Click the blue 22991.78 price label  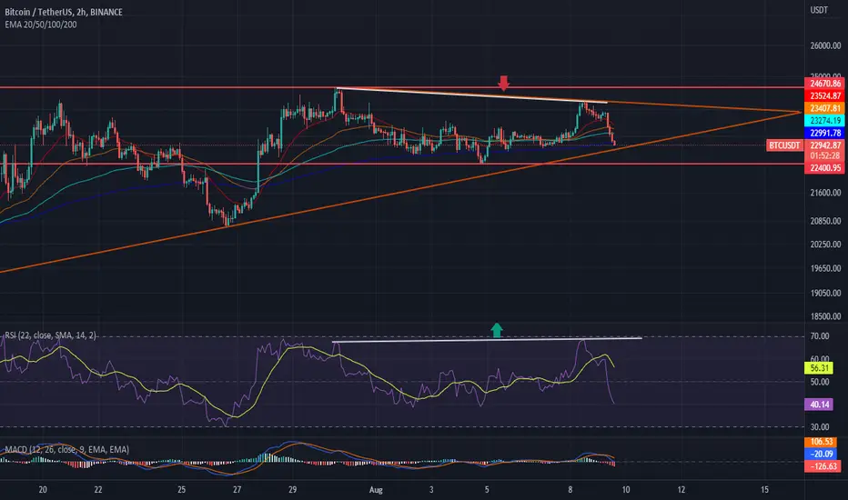[x=825, y=133]
